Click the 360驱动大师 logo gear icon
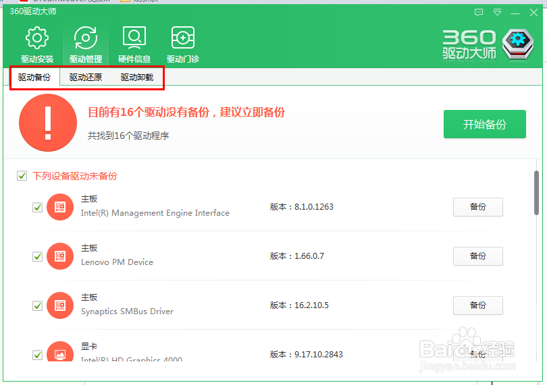Image resolution: width=547 pixels, height=385 pixels. pyautogui.click(x=518, y=45)
